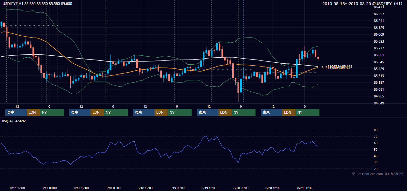This screenshot has height=191, width=407.
Task: Select the 85.429 price axis label
Action: (x=379, y=69)
